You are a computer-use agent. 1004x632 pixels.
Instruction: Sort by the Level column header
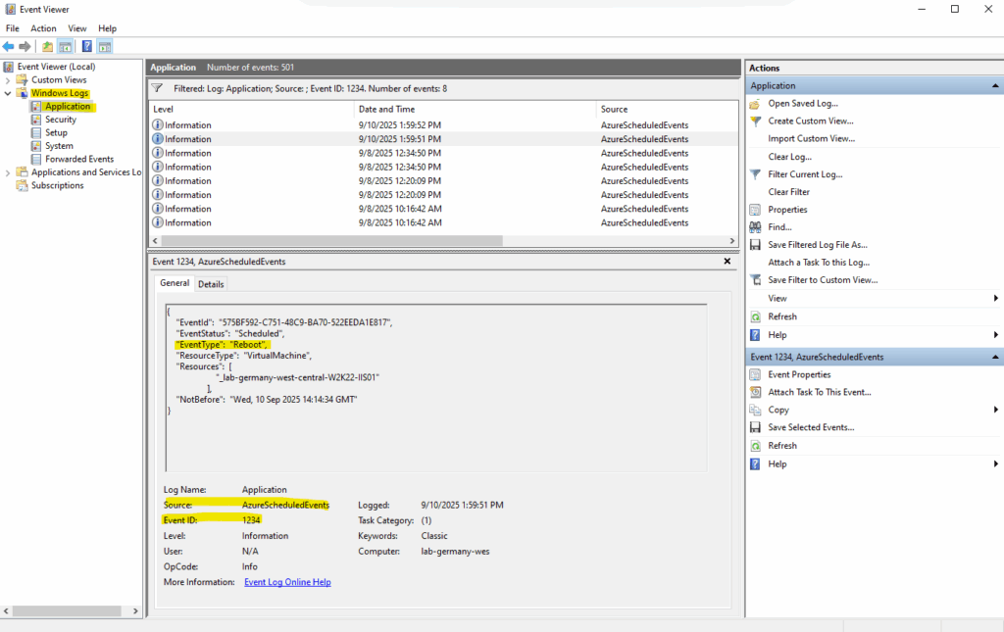(251, 110)
